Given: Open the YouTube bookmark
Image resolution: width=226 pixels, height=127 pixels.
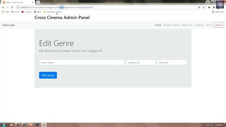Looking at the screenshot, I should pyautogui.click(x=26, y=12).
